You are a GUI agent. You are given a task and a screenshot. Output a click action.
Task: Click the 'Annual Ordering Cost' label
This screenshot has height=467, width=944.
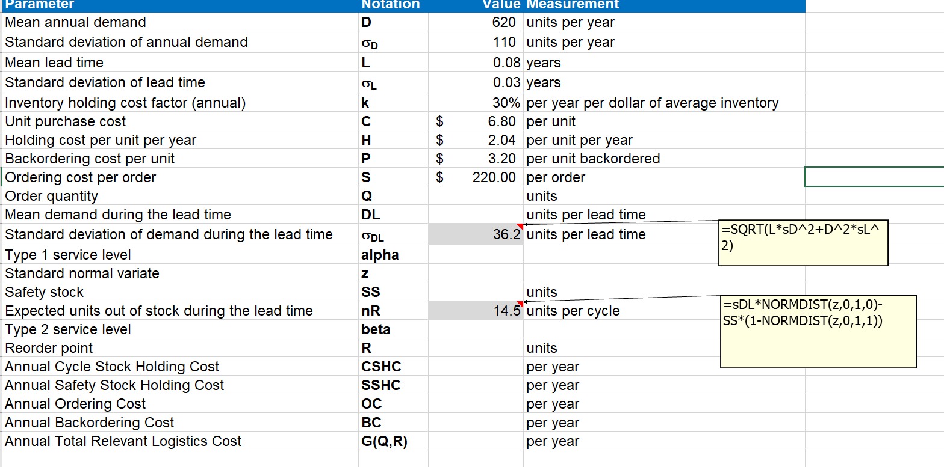point(75,404)
